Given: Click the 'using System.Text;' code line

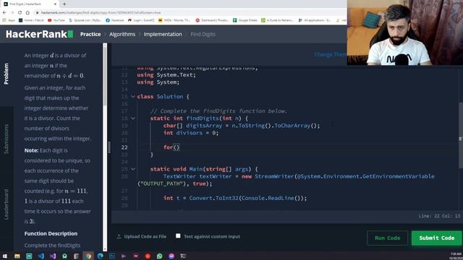Looking at the screenshot, I should coord(166,75).
